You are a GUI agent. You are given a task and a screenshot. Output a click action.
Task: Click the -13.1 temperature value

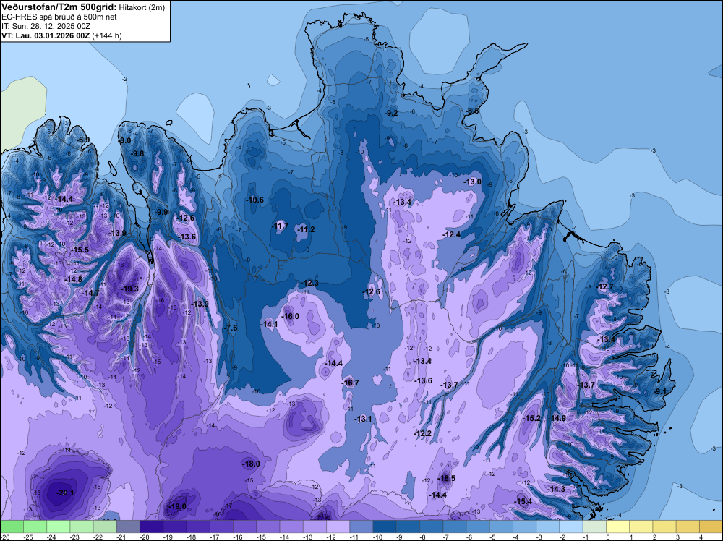tap(363, 419)
